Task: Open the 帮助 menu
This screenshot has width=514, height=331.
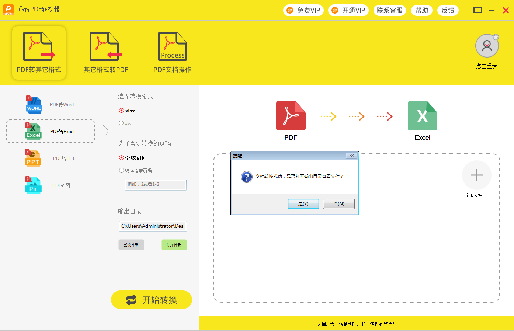Action: tap(422, 10)
